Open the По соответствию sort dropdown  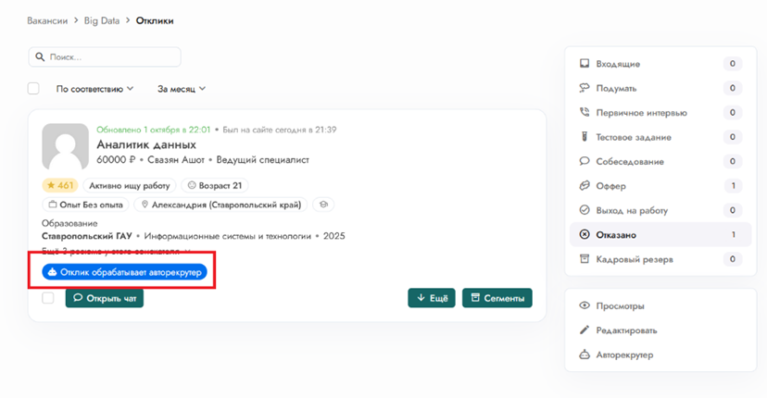point(94,89)
